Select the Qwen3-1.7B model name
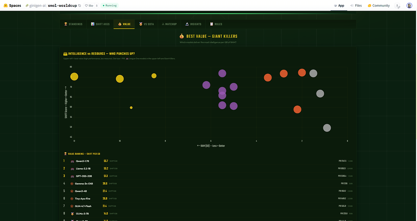 [x=82, y=161]
